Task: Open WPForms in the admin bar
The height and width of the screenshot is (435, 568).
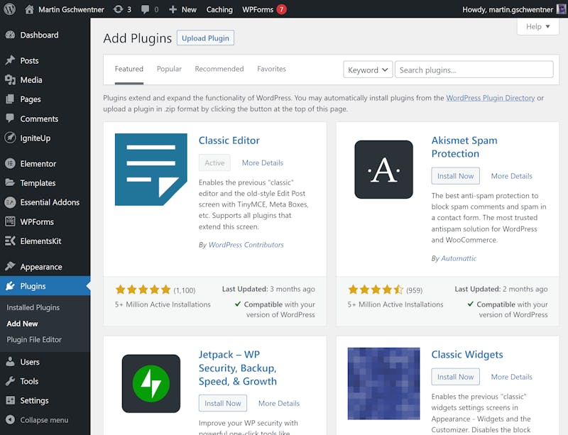Action: [x=258, y=9]
